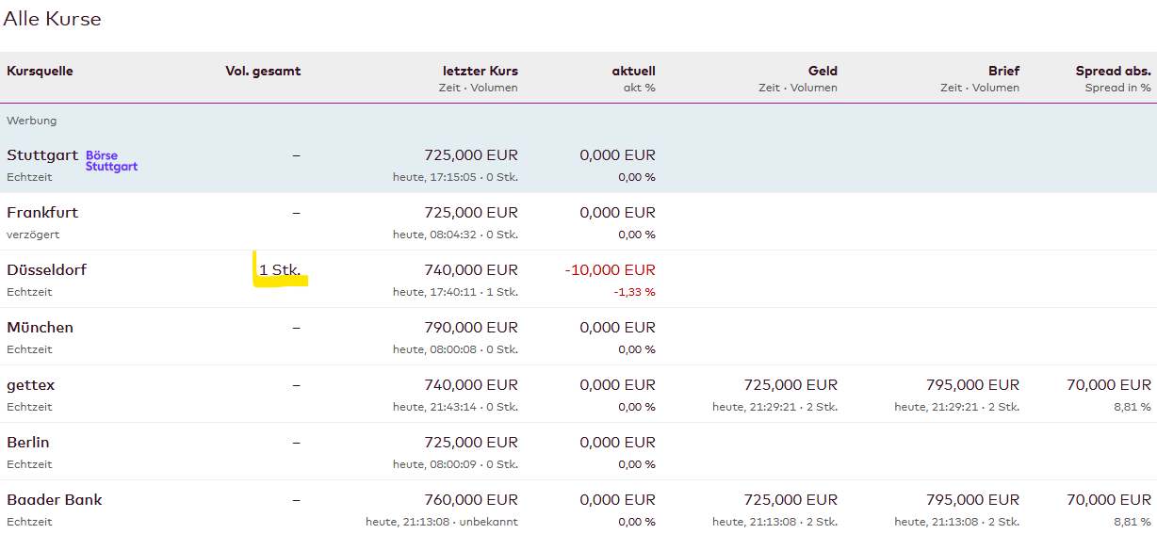The width and height of the screenshot is (1157, 534).
Task: Open the gettex exchange quote
Action: pyautogui.click(x=31, y=385)
